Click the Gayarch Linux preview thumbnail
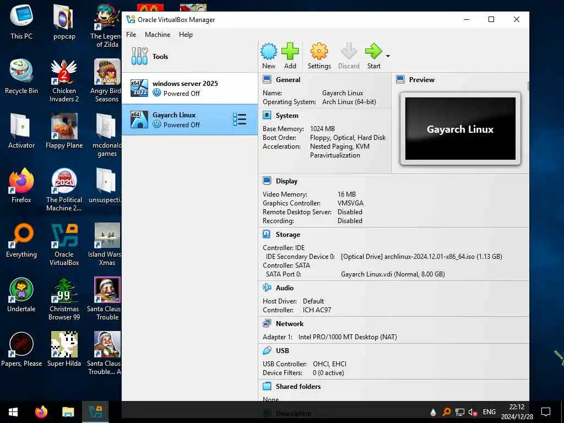The height and width of the screenshot is (423, 564). tap(460, 128)
